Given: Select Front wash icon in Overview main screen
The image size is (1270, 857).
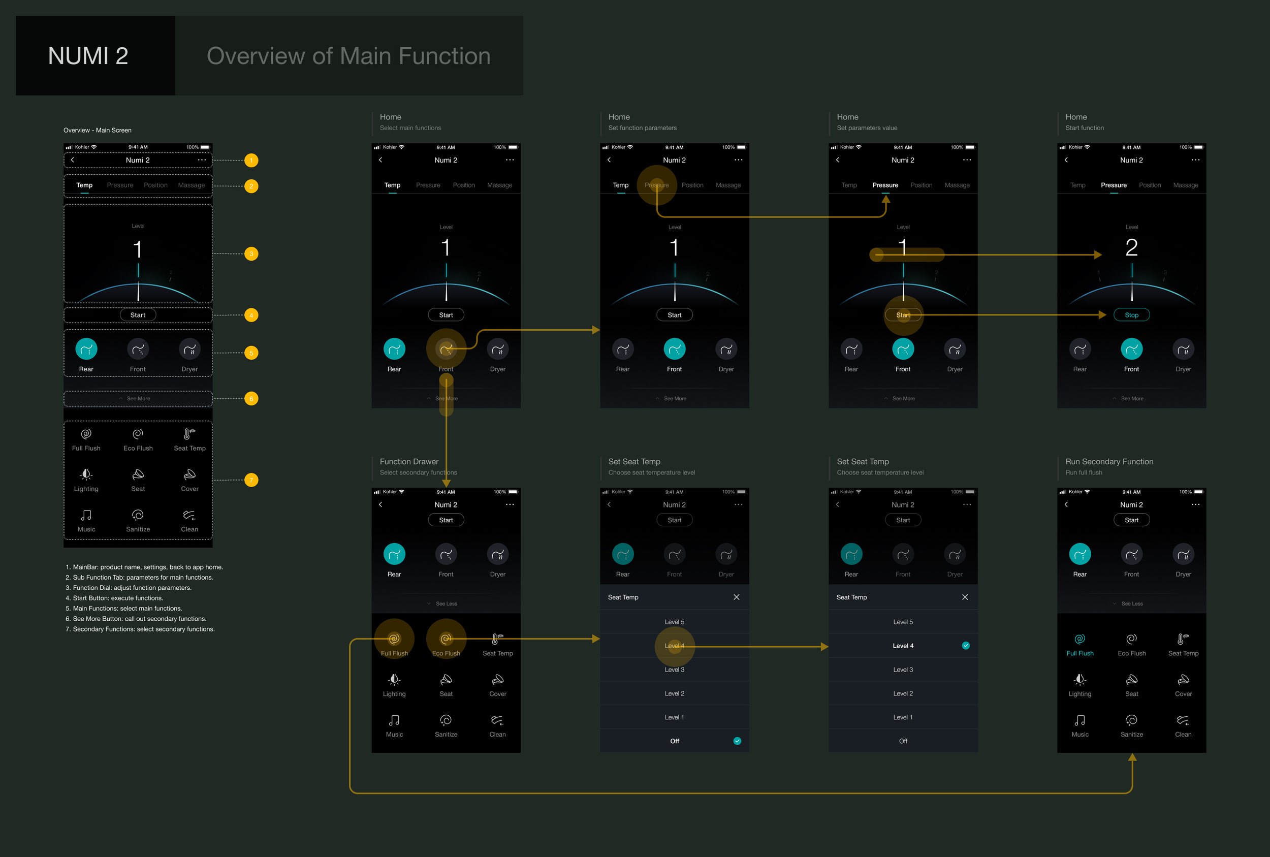Looking at the screenshot, I should 138,349.
